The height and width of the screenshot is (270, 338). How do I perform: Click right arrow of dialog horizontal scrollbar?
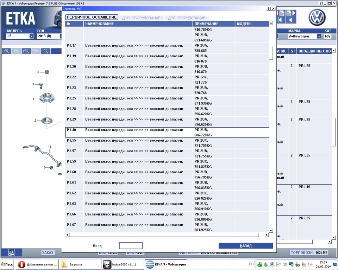(x=267, y=235)
